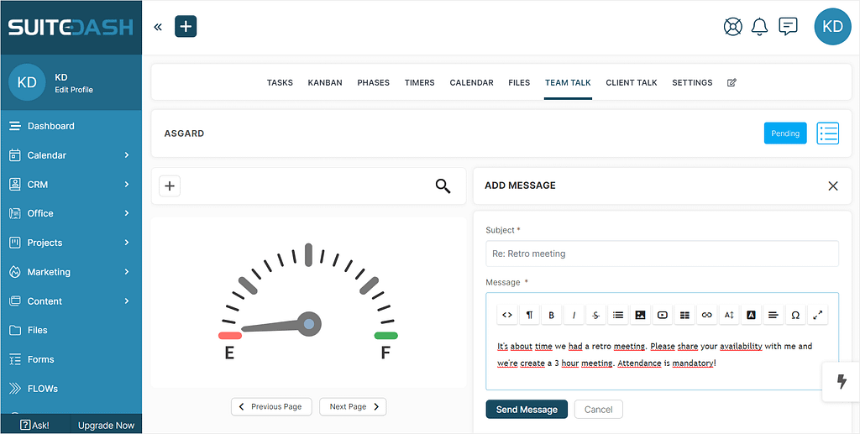The image size is (860, 434).
Task: Collapse the sidebar with the double-chevron icon
Action: coord(158,27)
